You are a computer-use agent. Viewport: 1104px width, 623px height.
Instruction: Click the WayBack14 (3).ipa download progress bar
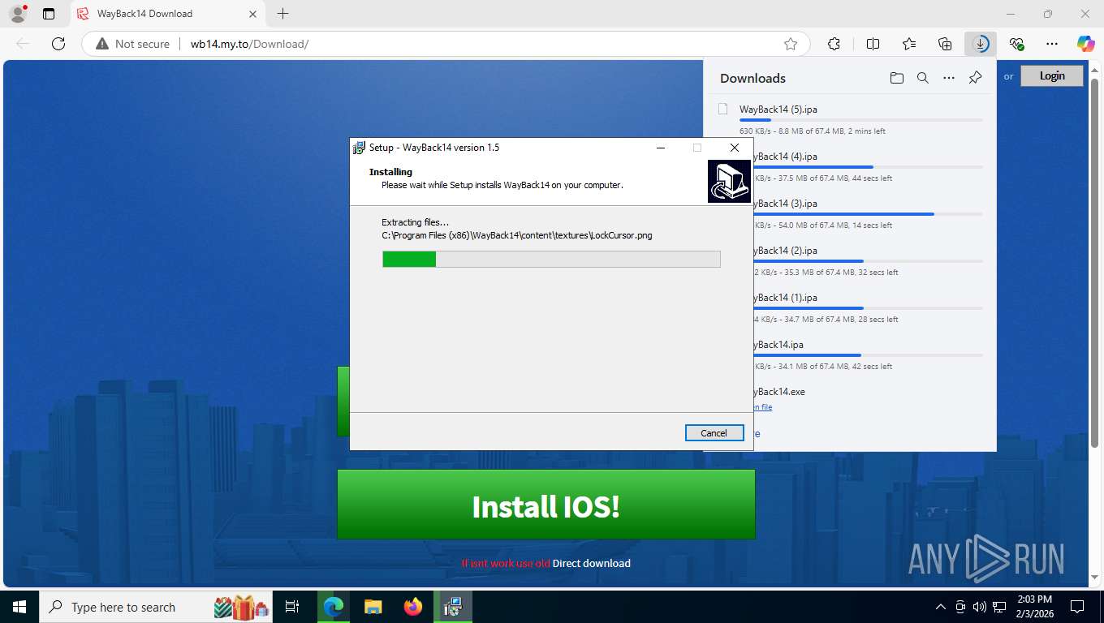coord(867,214)
